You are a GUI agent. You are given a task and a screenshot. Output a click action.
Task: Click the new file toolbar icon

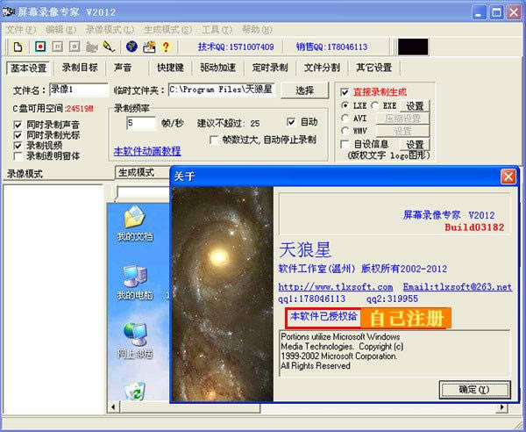coord(18,47)
